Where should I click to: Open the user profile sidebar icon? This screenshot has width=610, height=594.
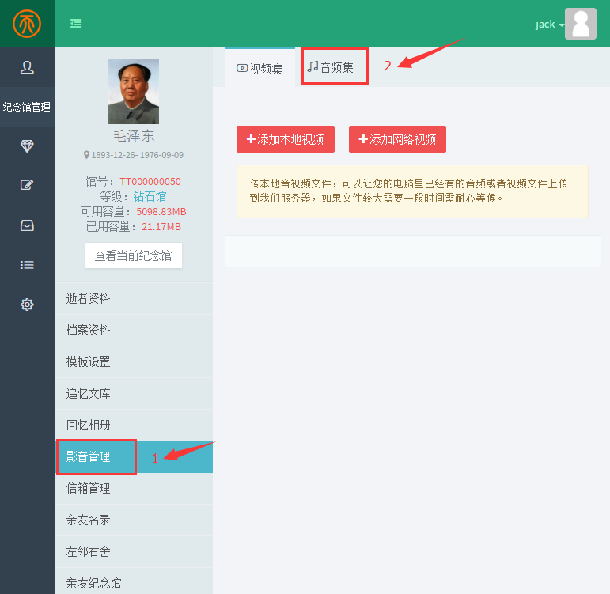pyautogui.click(x=27, y=67)
